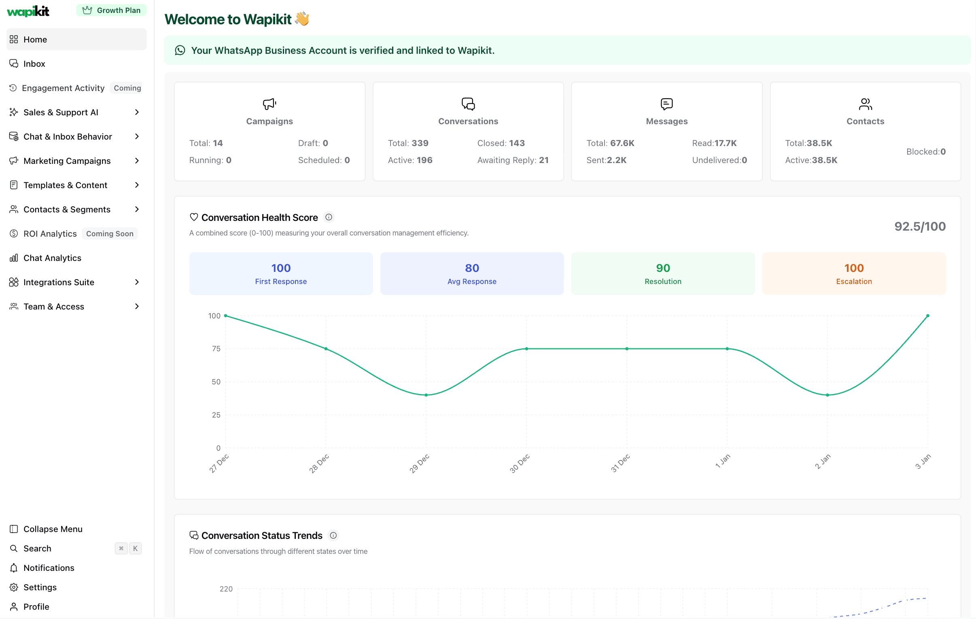
Task: Open Settings via the gear icon
Action: [x=13, y=587]
